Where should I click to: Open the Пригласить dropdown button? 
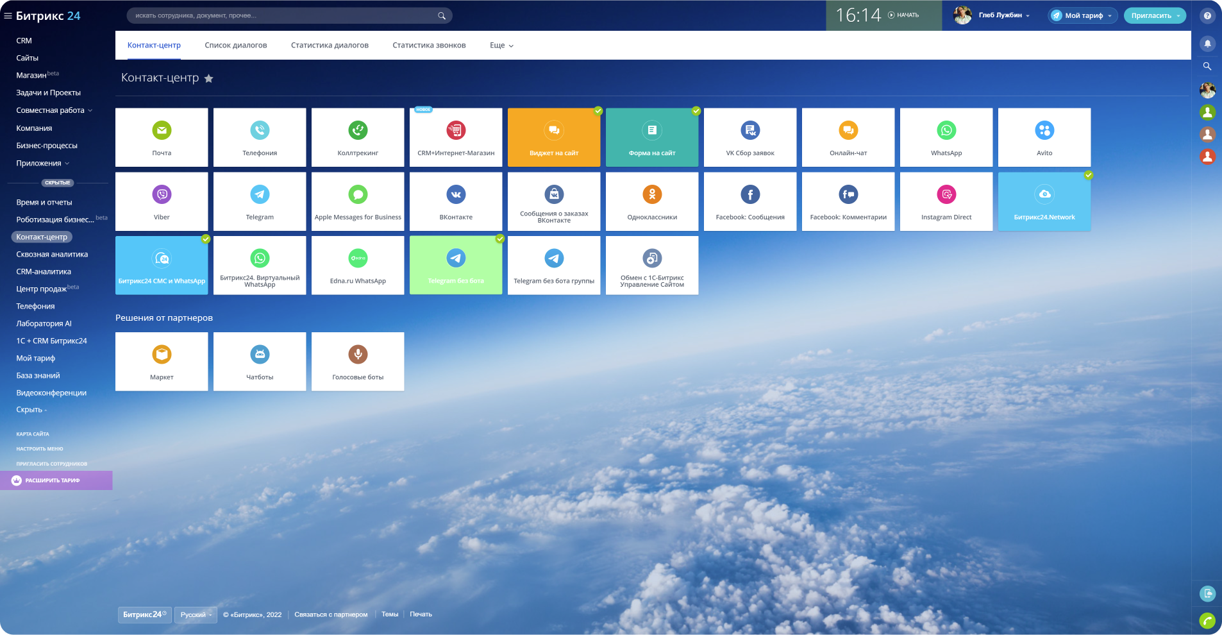click(1155, 15)
